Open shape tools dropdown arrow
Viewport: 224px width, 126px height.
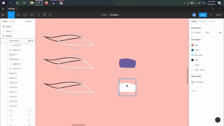(27, 15)
